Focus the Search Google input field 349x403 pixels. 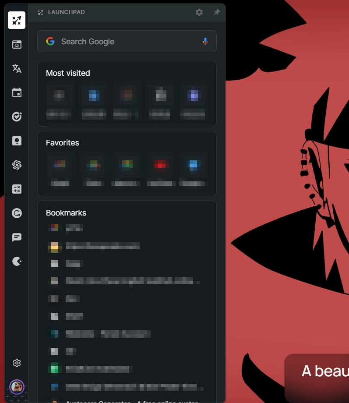click(x=127, y=41)
